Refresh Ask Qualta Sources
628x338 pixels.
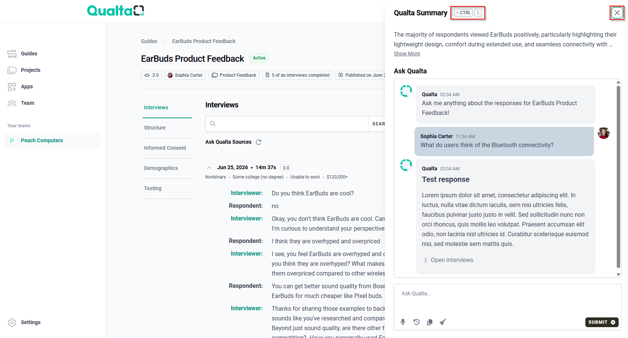point(258,142)
